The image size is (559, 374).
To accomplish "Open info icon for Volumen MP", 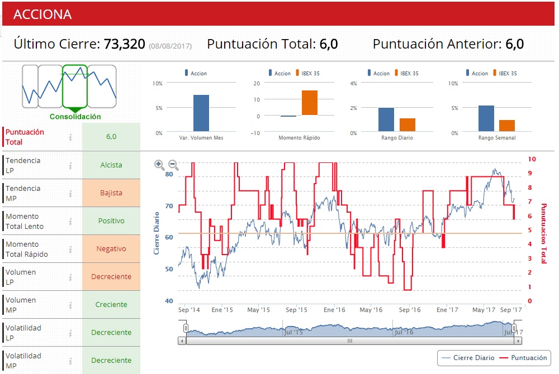I will [70, 305].
